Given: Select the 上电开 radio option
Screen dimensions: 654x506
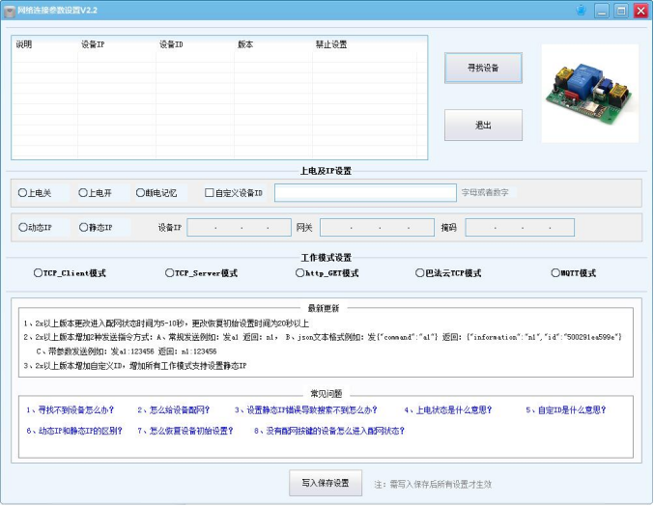Looking at the screenshot, I should (95, 193).
